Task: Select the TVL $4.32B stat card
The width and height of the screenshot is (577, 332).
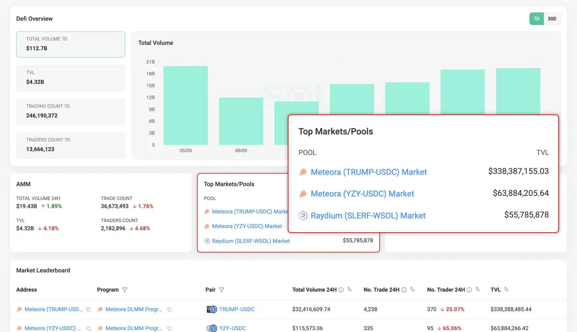Action: 71,78
